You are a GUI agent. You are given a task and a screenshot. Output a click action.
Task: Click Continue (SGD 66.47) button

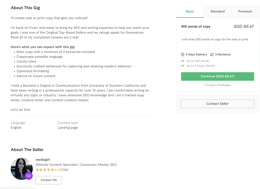(x=218, y=76)
